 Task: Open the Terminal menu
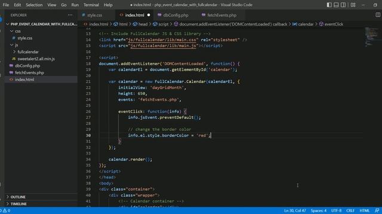point(91,5)
